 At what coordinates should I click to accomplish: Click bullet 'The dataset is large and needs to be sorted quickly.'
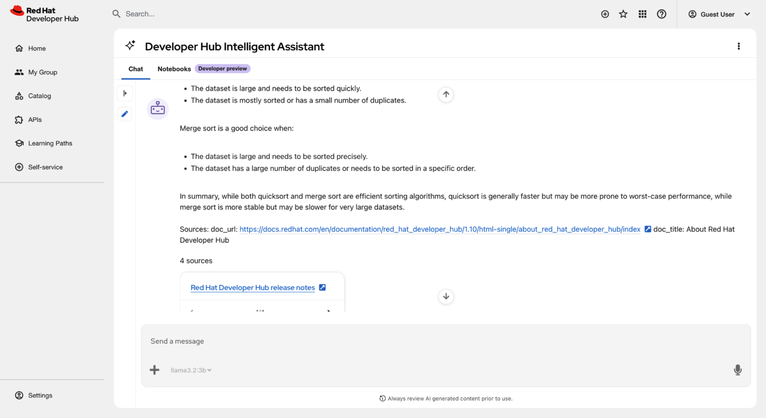point(276,88)
